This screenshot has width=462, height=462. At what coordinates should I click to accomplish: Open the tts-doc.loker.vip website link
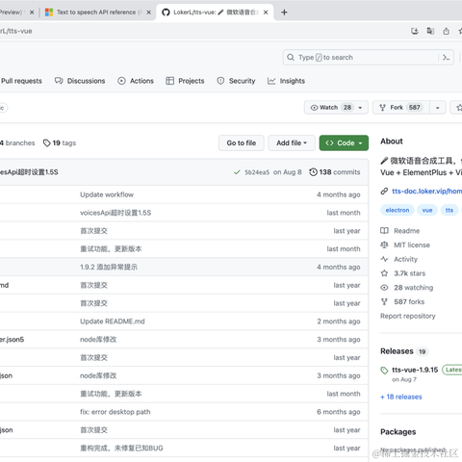click(426, 192)
